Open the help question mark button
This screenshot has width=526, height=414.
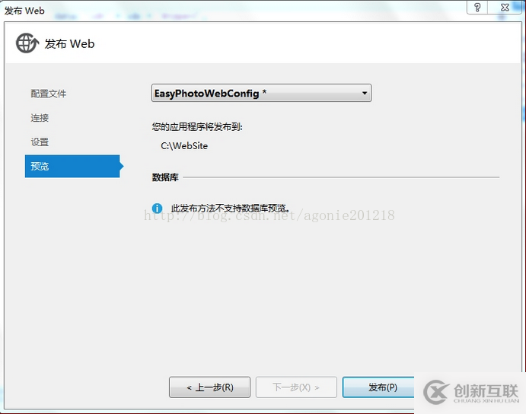[477, 8]
